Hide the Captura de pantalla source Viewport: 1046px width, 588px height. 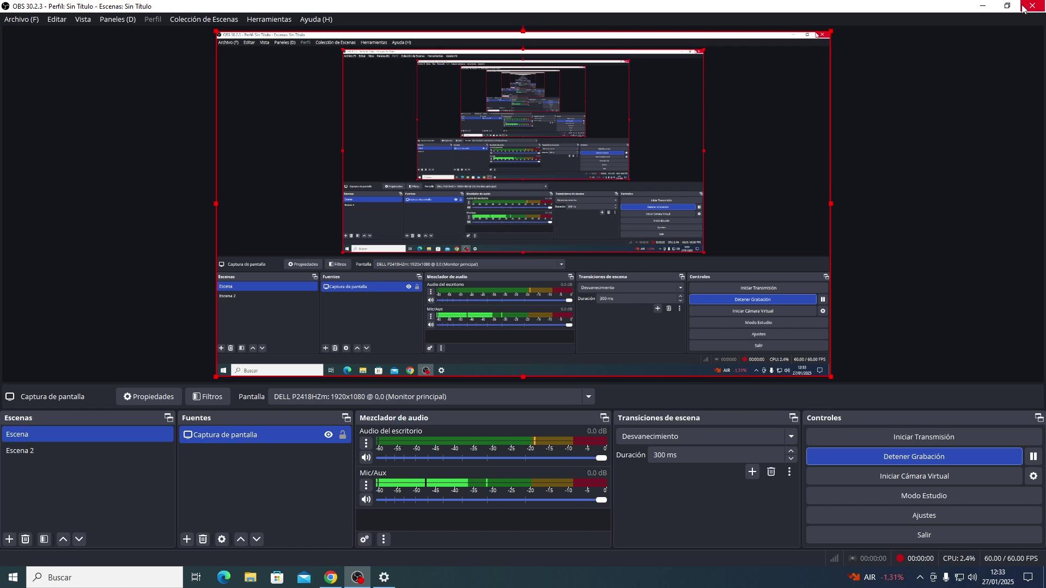(329, 435)
